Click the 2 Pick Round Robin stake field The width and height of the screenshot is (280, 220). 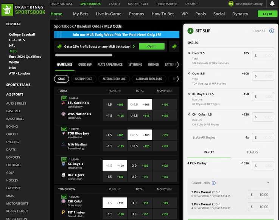[x=259, y=195]
